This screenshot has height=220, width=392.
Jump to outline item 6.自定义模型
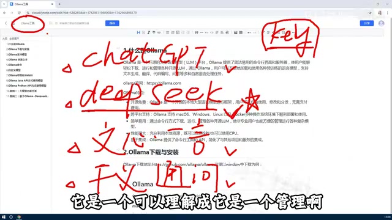tap(13, 70)
